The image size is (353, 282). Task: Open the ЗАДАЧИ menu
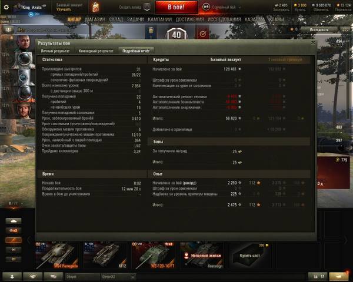135,19
